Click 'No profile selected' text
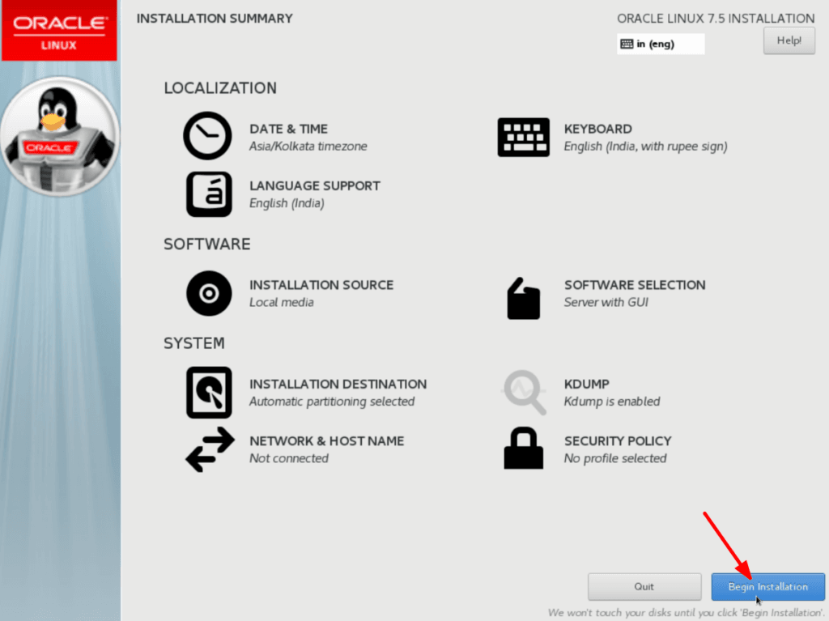 coord(615,458)
